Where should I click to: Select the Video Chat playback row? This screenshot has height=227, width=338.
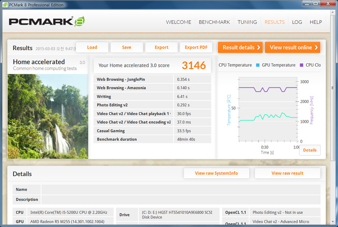click(x=153, y=113)
